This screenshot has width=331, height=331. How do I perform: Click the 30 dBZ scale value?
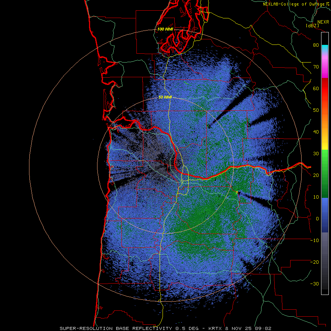point(316,154)
